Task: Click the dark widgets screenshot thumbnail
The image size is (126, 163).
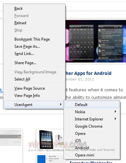Action: pyautogui.click(x=96, y=41)
